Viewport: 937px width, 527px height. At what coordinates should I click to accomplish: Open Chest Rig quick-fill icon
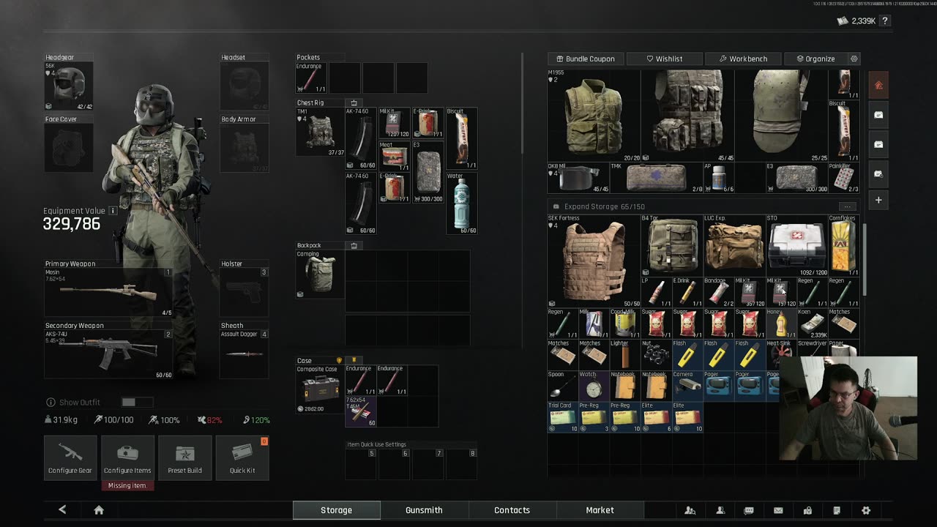[x=354, y=102]
